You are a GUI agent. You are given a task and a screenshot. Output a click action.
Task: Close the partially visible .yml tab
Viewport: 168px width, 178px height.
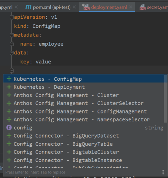(16, 7)
